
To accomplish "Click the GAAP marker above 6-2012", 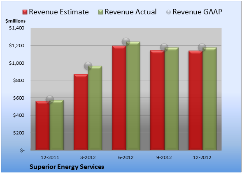I will (x=126, y=41).
